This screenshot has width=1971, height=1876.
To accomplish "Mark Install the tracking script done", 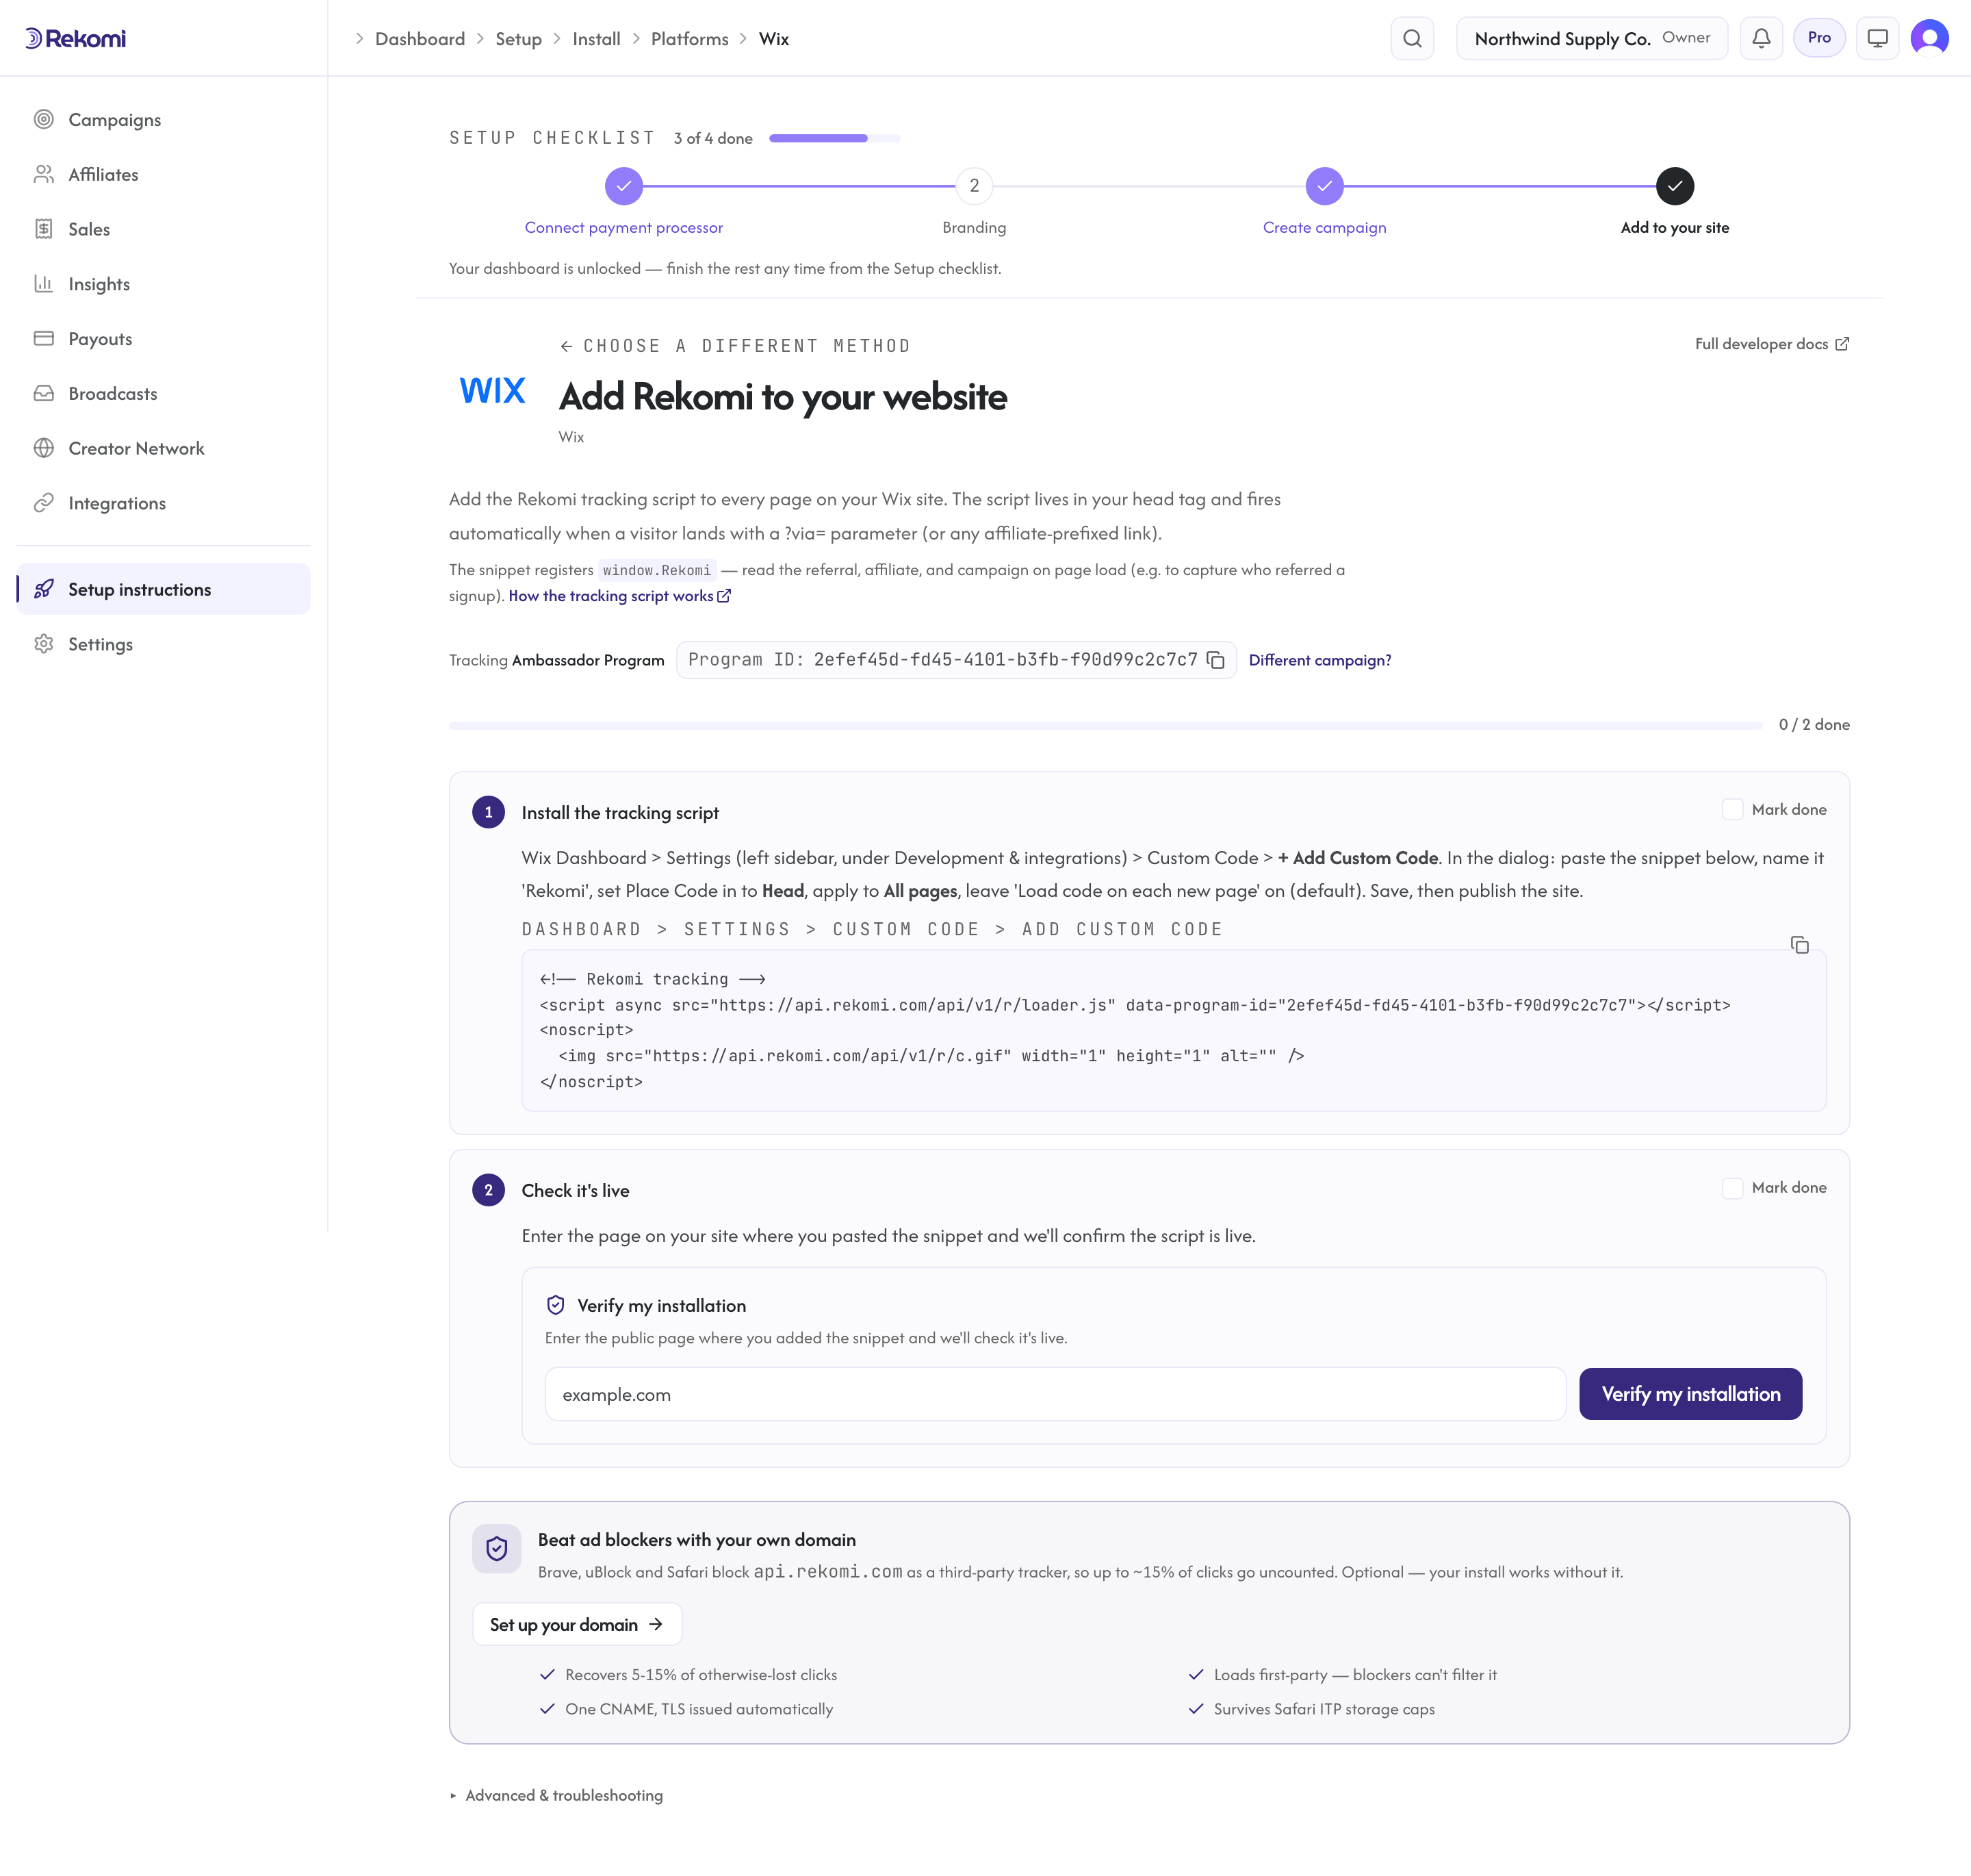I will coord(1732,809).
